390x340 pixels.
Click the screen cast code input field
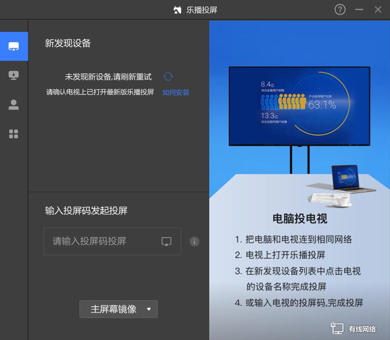pos(103,241)
